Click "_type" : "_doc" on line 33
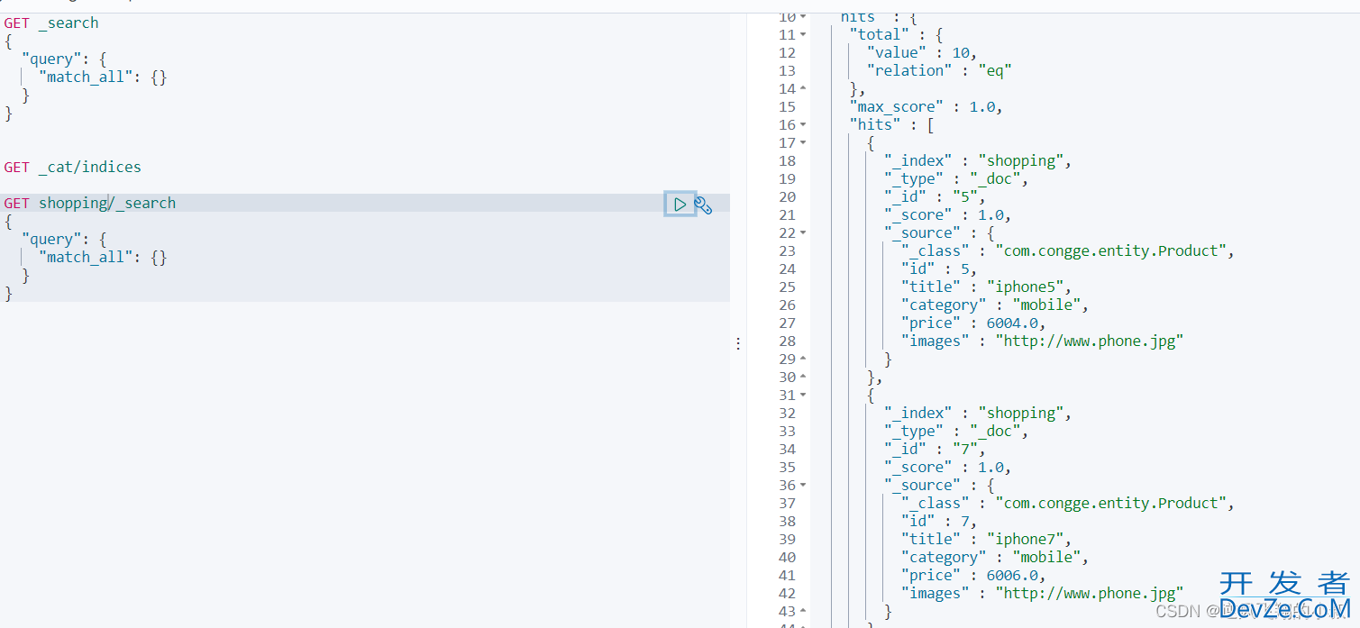This screenshot has height=628, width=1360. (956, 431)
